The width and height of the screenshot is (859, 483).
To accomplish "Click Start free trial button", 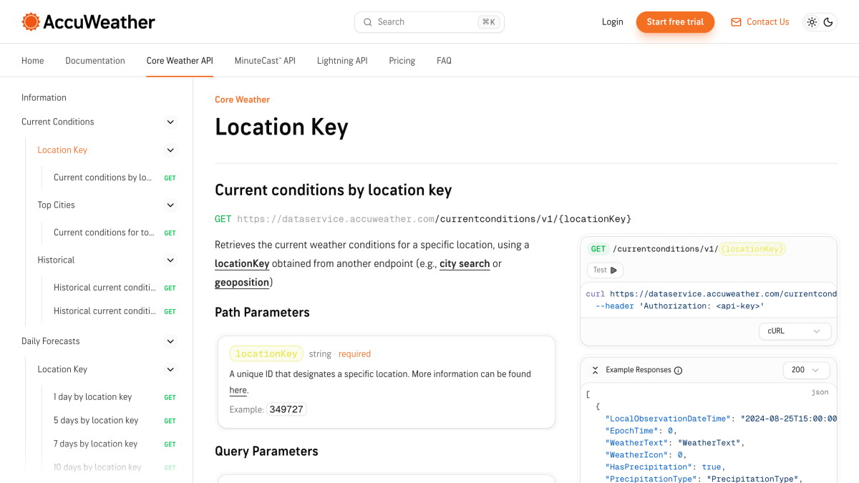I will (x=675, y=22).
